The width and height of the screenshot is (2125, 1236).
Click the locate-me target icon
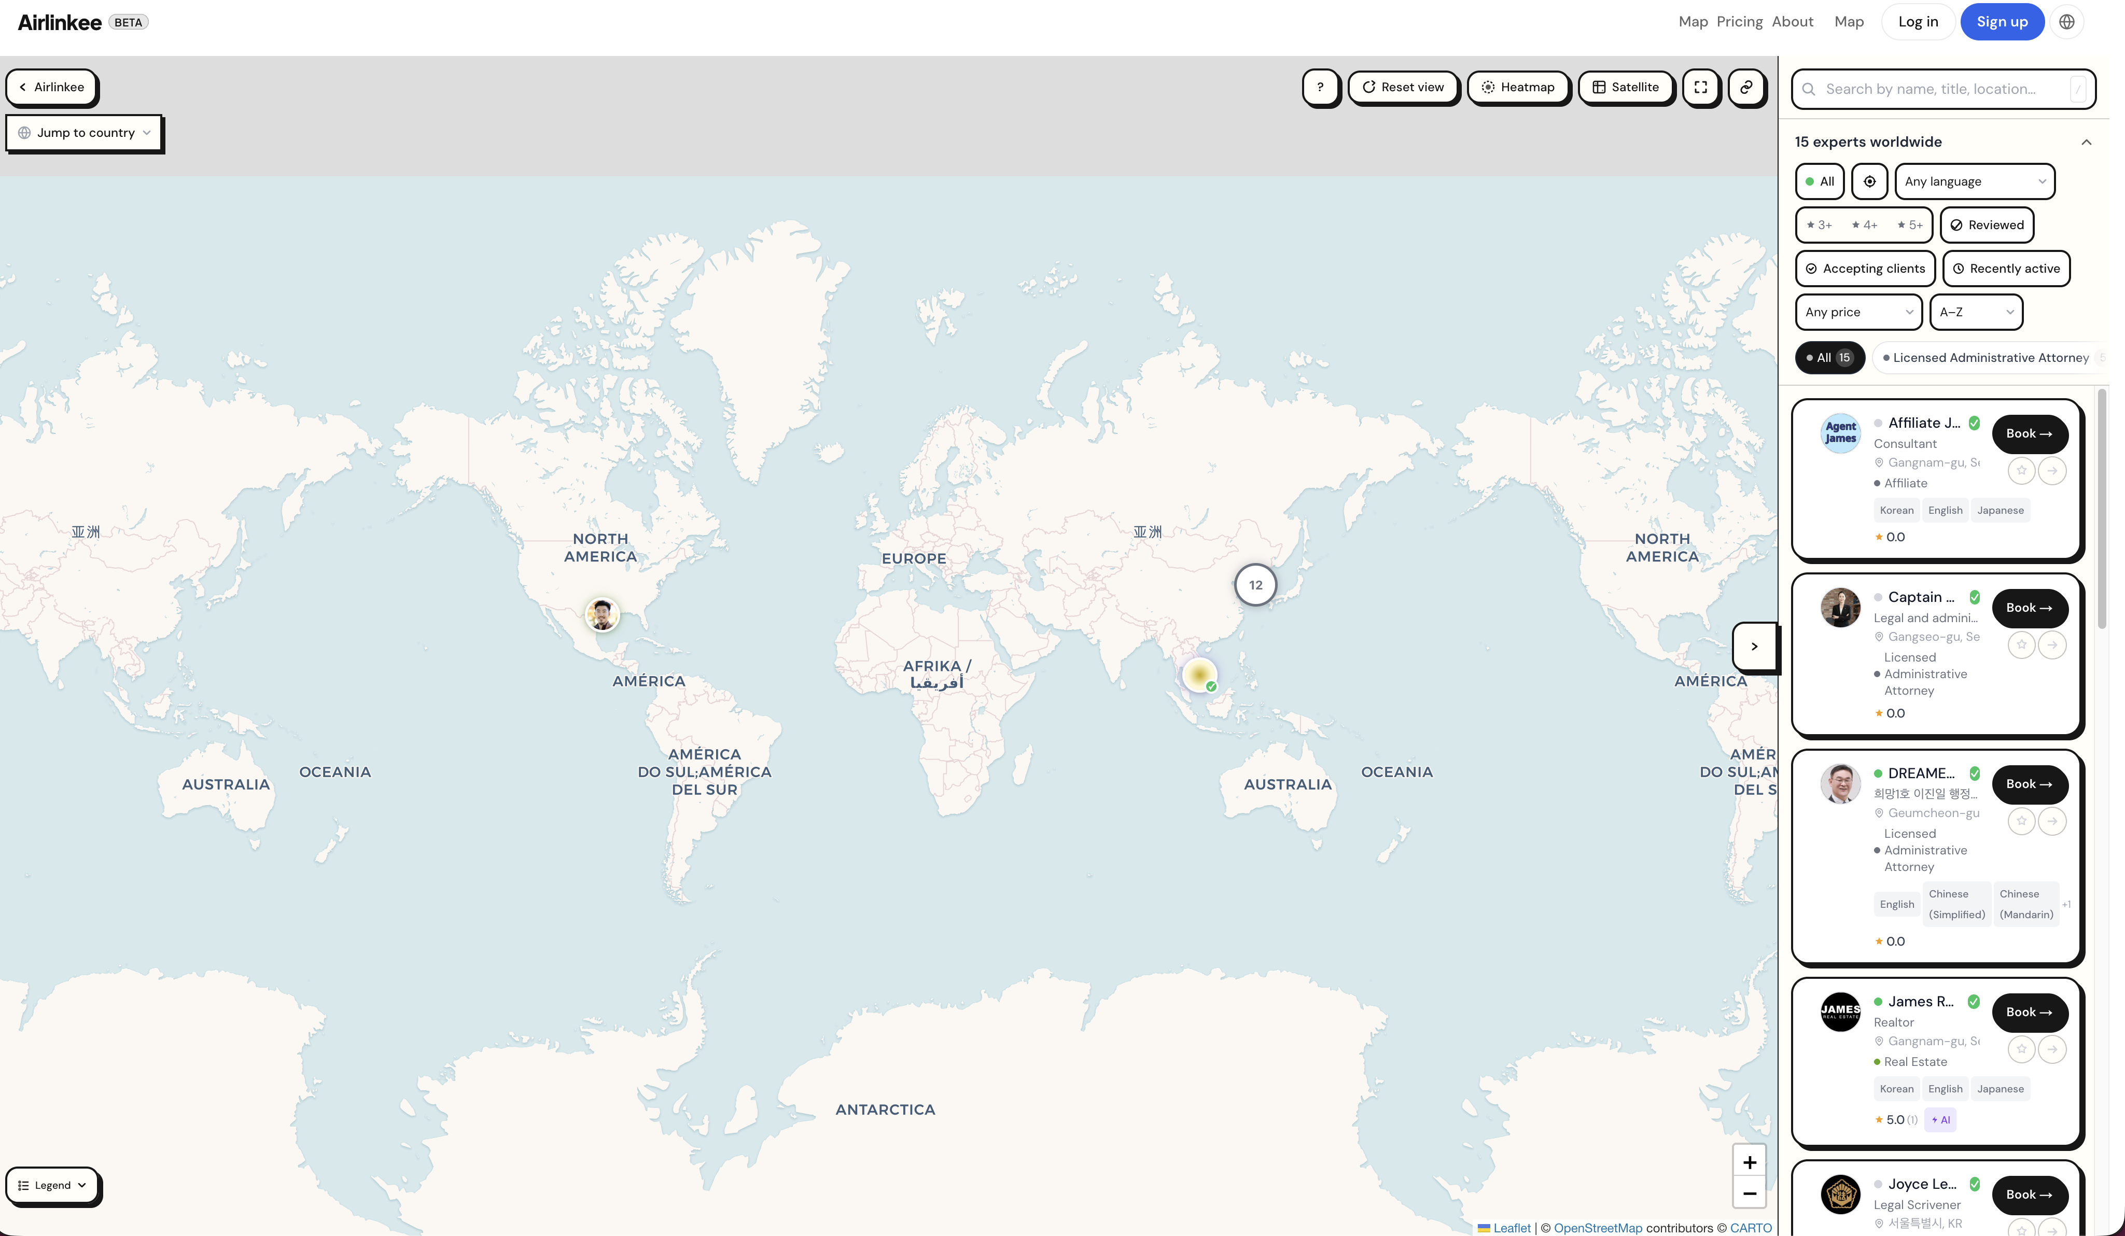pyautogui.click(x=1869, y=181)
